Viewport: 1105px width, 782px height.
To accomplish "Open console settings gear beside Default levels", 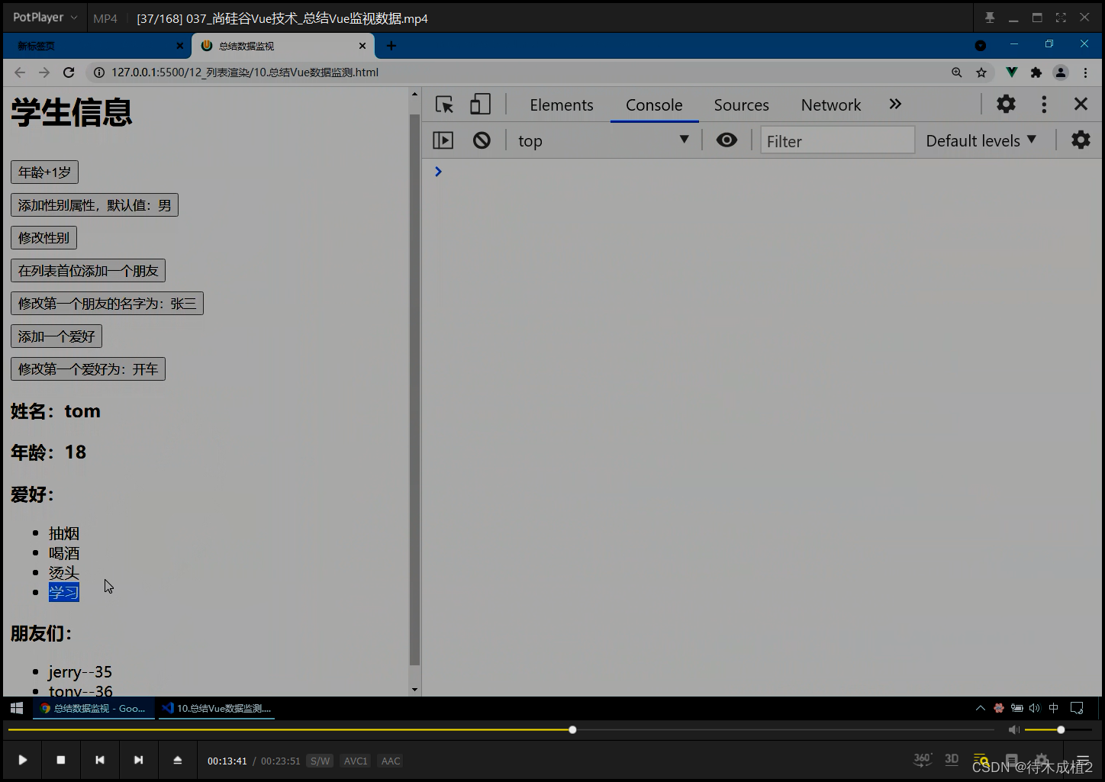I will [1081, 140].
